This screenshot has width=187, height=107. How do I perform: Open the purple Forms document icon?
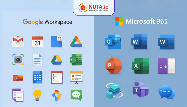[x=18, y=95]
